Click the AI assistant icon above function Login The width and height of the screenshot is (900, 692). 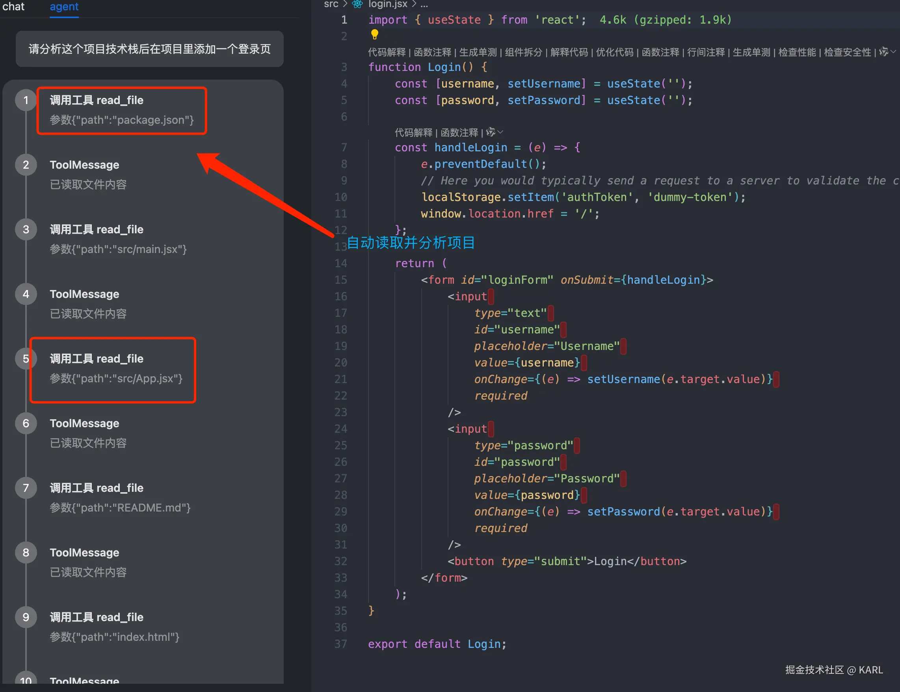[883, 52]
